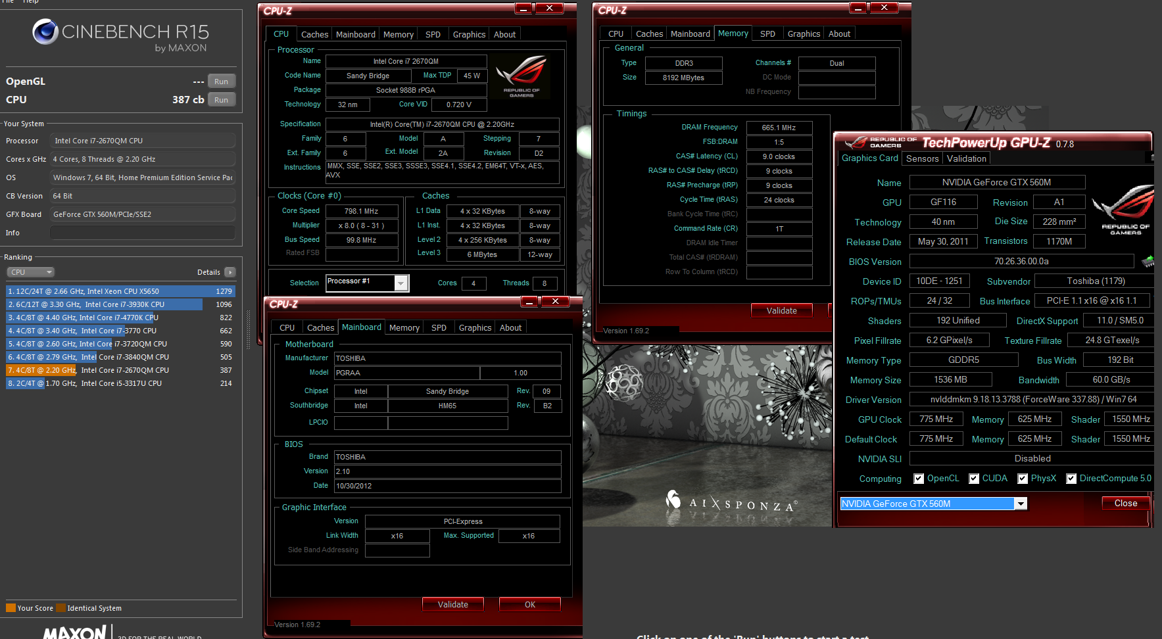1162x639 pixels.
Task: Click the Multiplier value x 8.0 (8 - 31)
Action: [x=361, y=225]
